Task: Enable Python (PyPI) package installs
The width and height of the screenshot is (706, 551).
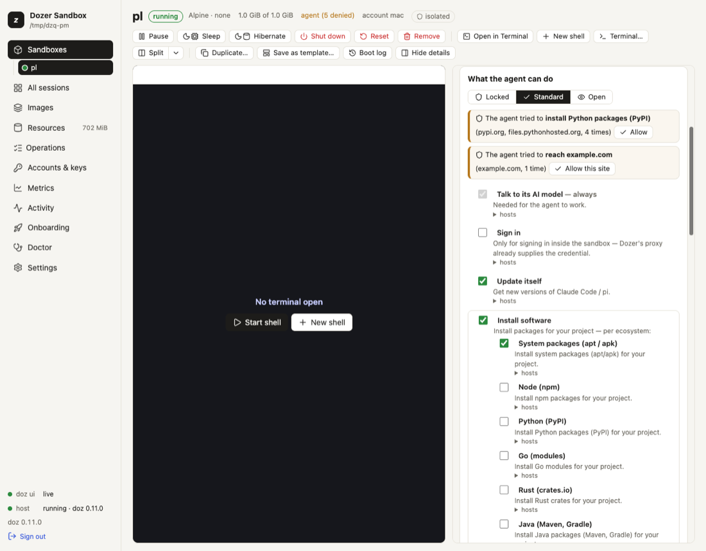Action: 504,421
